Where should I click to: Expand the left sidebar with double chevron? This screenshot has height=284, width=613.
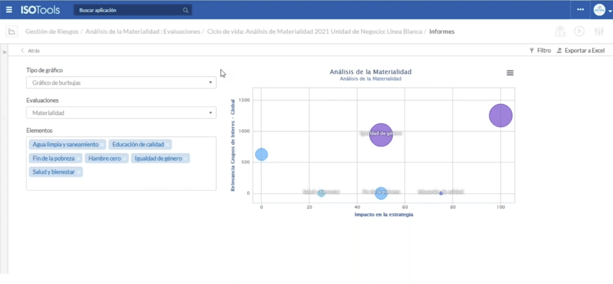4,52
